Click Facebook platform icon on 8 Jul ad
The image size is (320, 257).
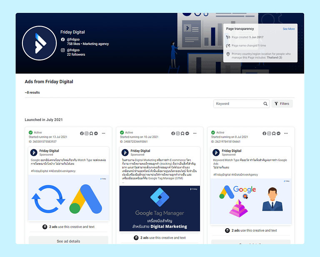[264, 133]
